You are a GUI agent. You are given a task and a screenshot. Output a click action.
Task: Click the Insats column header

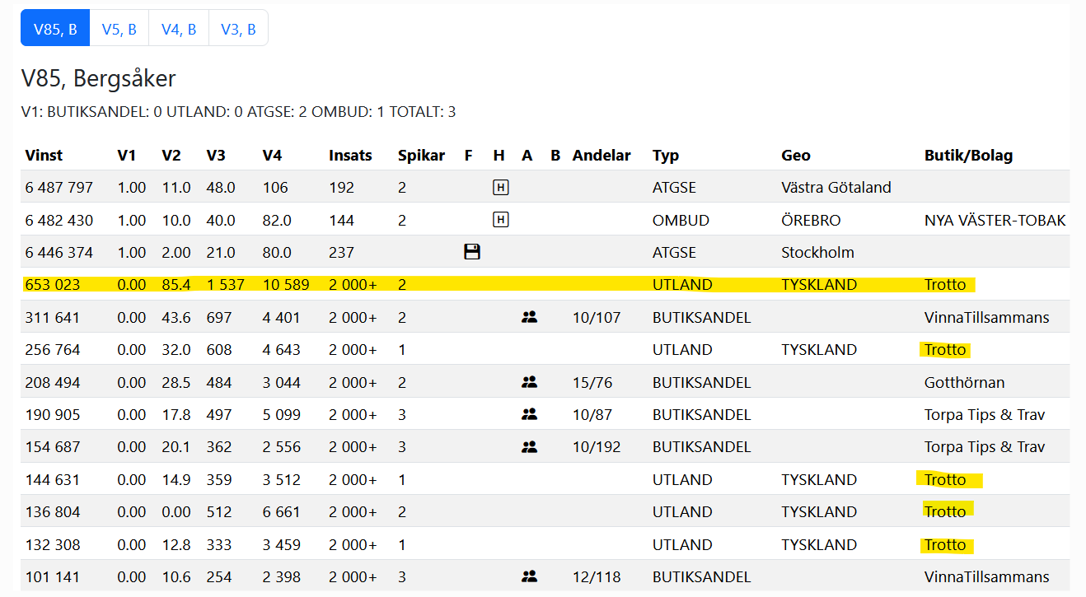click(x=350, y=156)
